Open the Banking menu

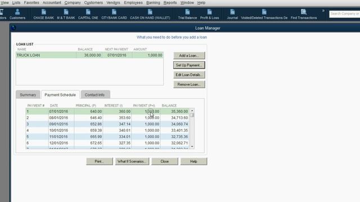pos(153,3)
